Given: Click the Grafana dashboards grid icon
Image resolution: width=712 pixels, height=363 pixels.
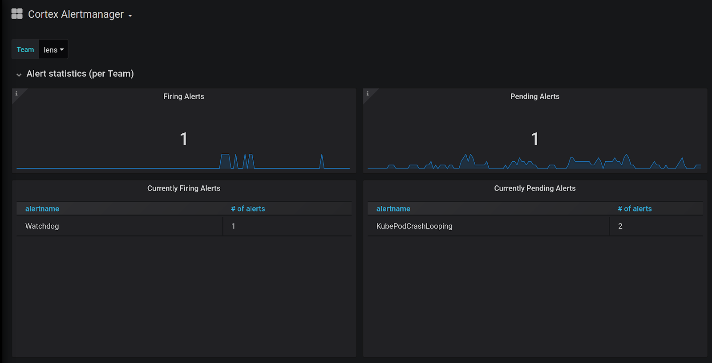Looking at the screenshot, I should pos(17,14).
